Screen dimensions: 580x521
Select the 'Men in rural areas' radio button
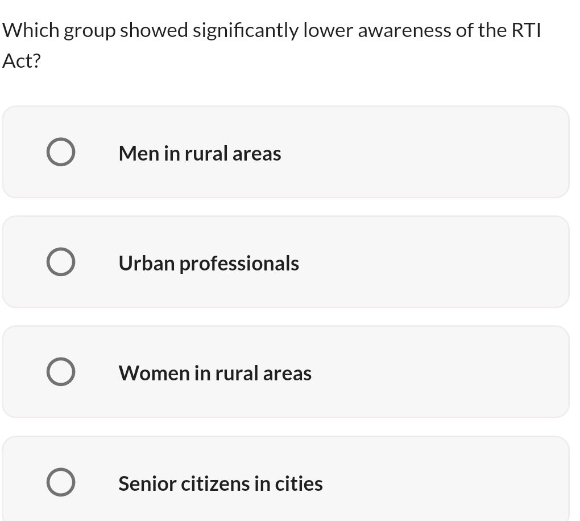(x=61, y=152)
